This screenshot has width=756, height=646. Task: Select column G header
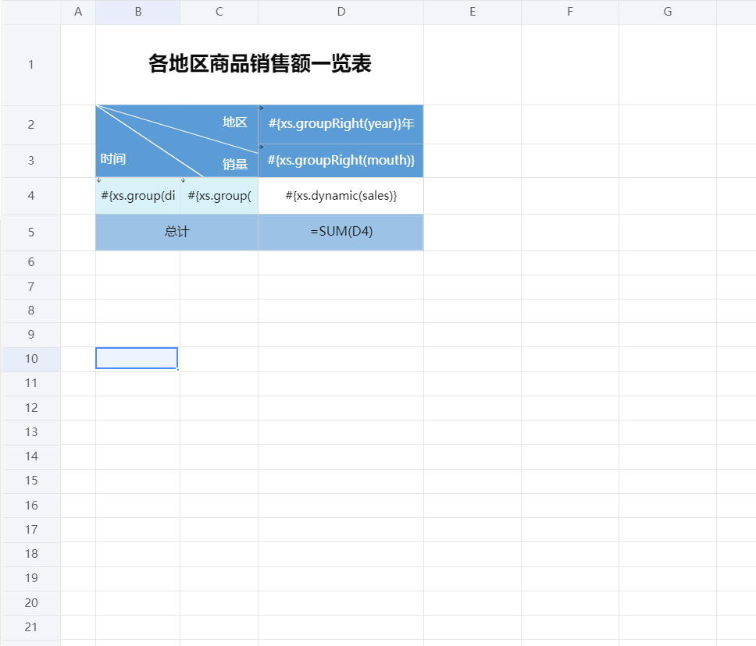pyautogui.click(x=668, y=12)
